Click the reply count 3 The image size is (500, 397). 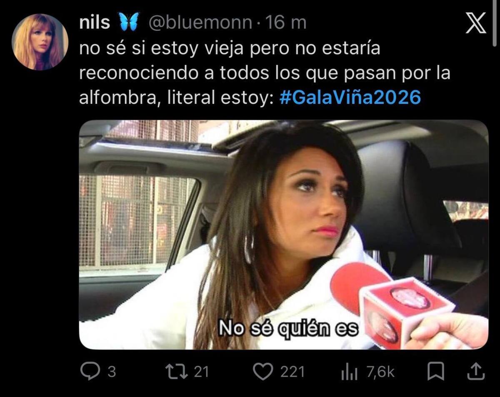(x=112, y=372)
